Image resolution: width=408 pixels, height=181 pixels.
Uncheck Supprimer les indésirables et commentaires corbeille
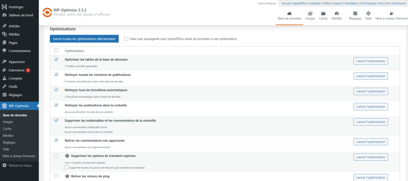point(56,120)
